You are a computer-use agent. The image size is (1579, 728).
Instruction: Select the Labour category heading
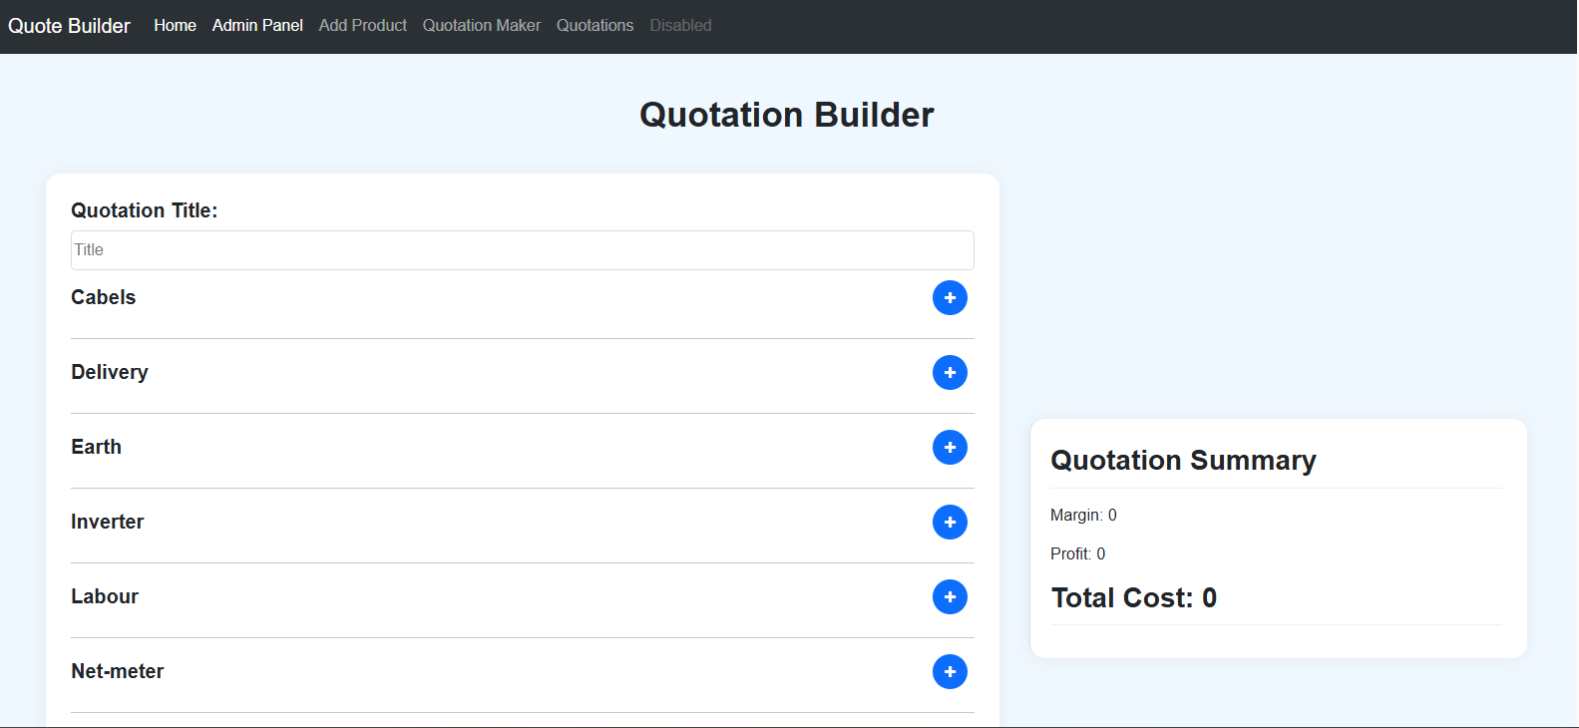tap(105, 597)
